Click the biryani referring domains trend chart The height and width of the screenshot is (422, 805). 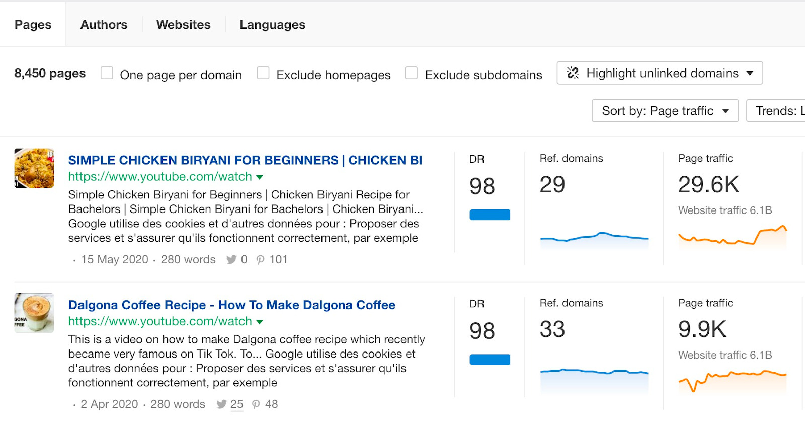(594, 239)
